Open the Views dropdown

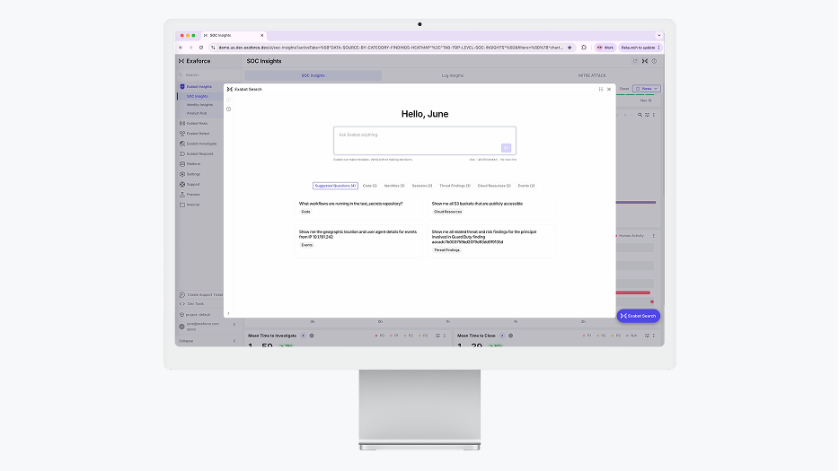tap(647, 89)
